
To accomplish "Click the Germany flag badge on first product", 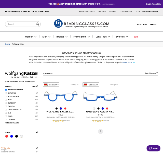I will (51, 85).
